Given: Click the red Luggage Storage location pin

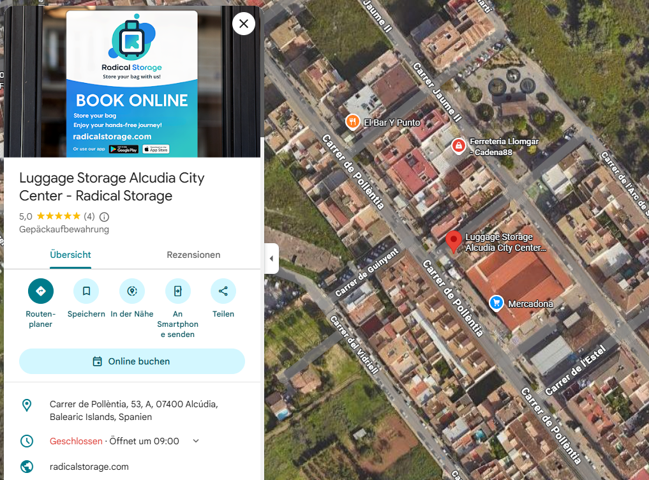Looking at the screenshot, I should point(453,241).
